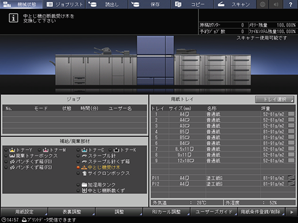Click the トナーM toner icon

[46, 150]
